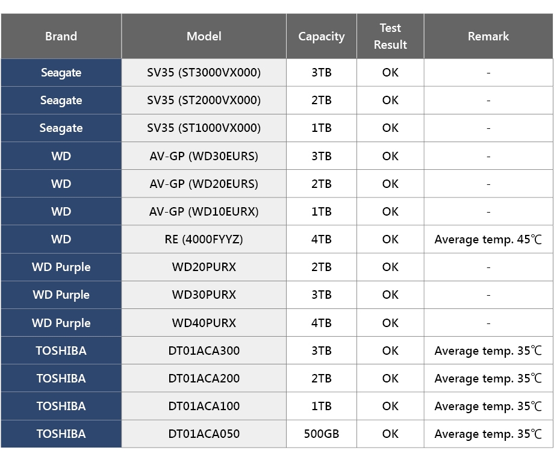Select the Capacity column header
The image size is (554, 471).
click(x=322, y=36)
